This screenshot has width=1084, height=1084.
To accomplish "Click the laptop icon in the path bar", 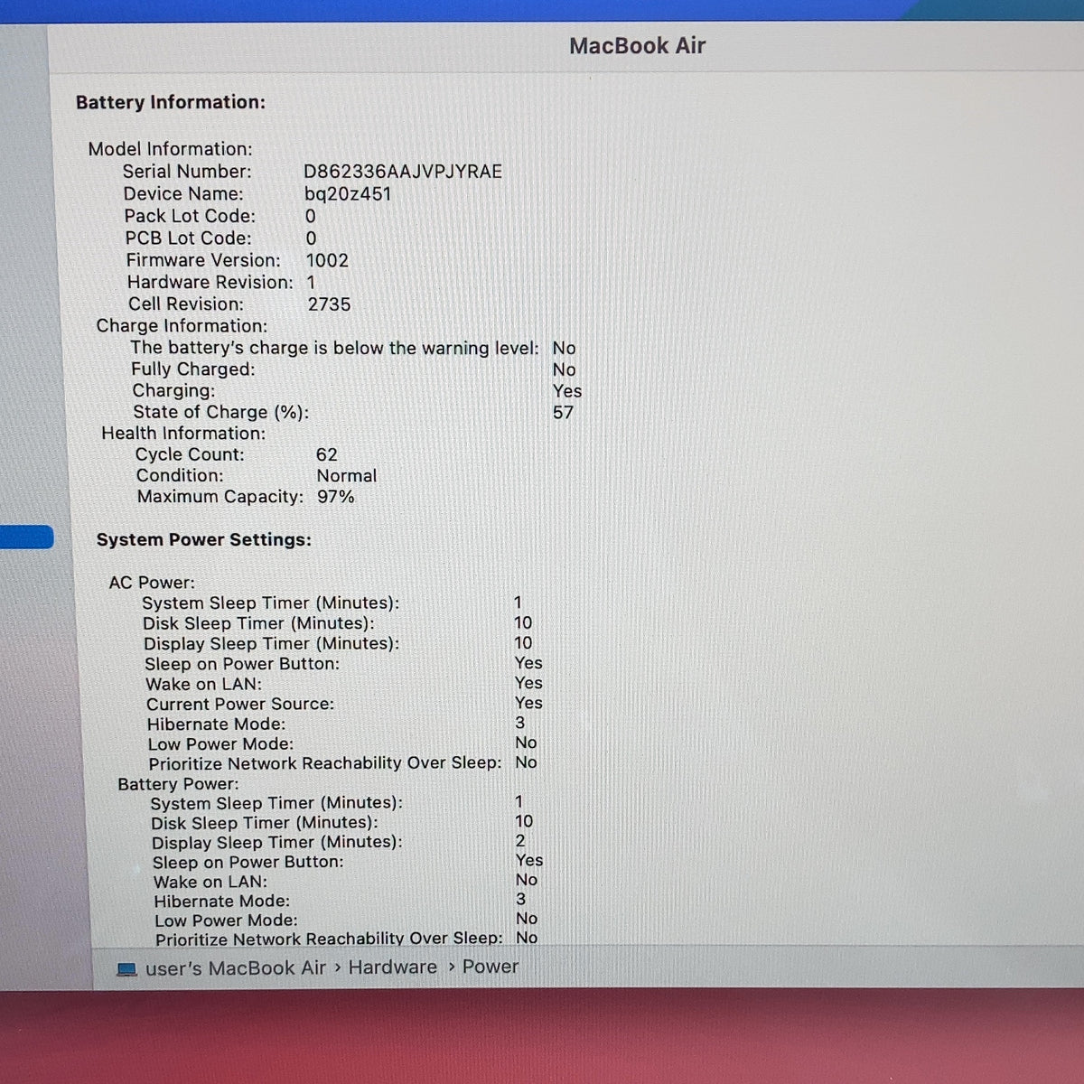I will click(x=127, y=969).
